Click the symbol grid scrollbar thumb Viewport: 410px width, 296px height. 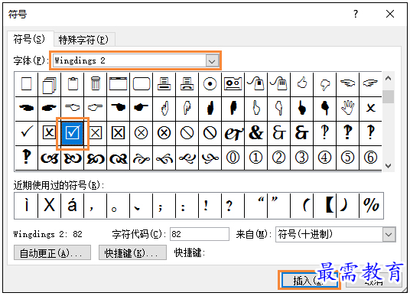coord(389,96)
